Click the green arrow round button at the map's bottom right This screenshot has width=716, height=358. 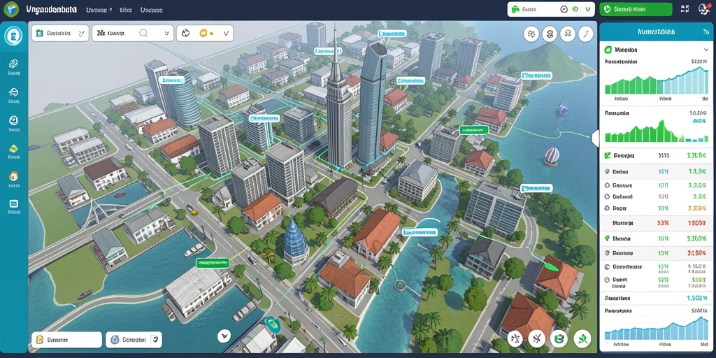(582, 338)
